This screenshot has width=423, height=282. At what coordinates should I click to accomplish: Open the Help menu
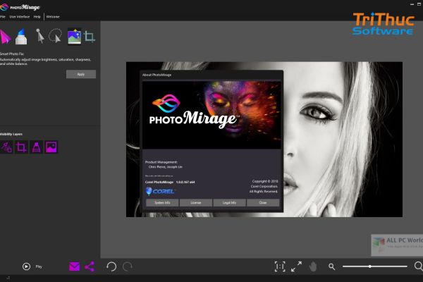[37, 17]
